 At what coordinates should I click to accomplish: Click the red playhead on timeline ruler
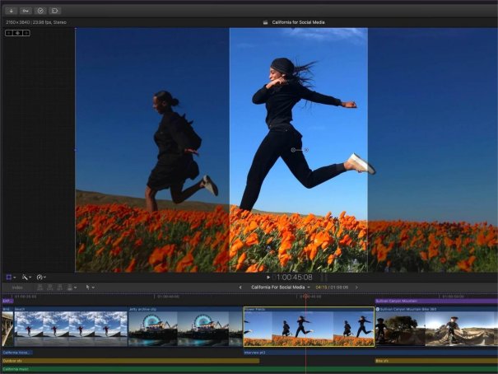point(305,297)
